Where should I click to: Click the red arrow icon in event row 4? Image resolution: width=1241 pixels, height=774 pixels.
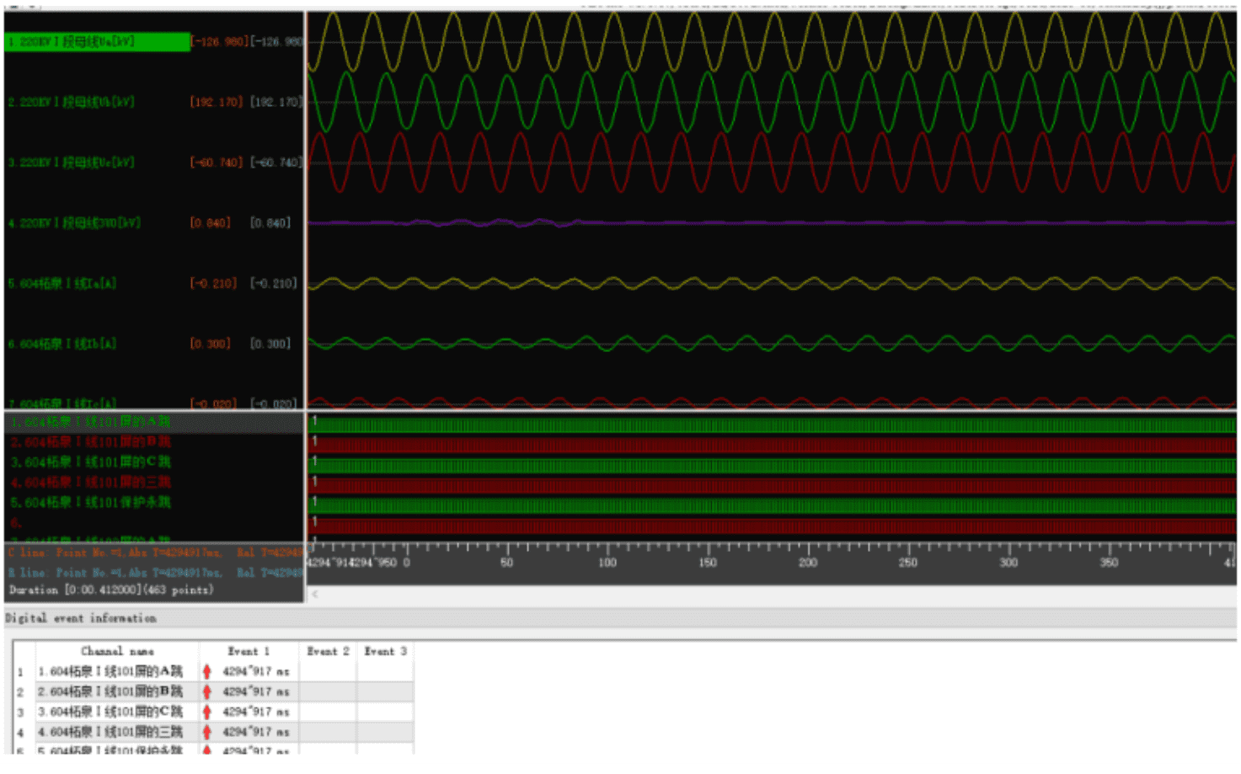coord(206,732)
